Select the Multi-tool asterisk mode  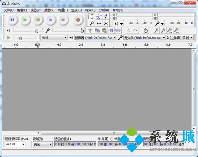click(106, 23)
